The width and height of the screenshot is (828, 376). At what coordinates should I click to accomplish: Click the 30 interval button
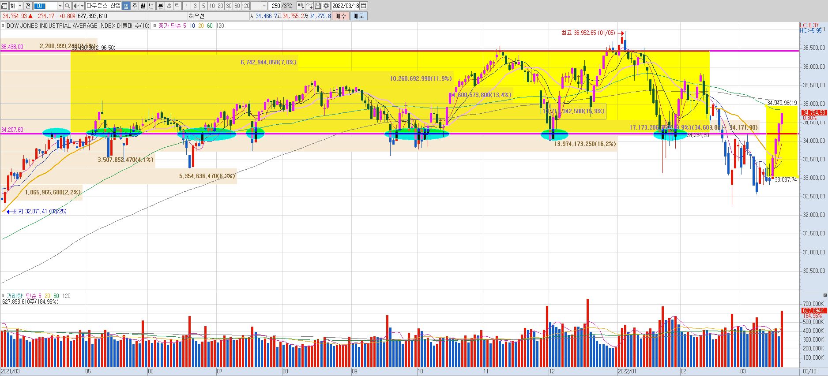229,6
